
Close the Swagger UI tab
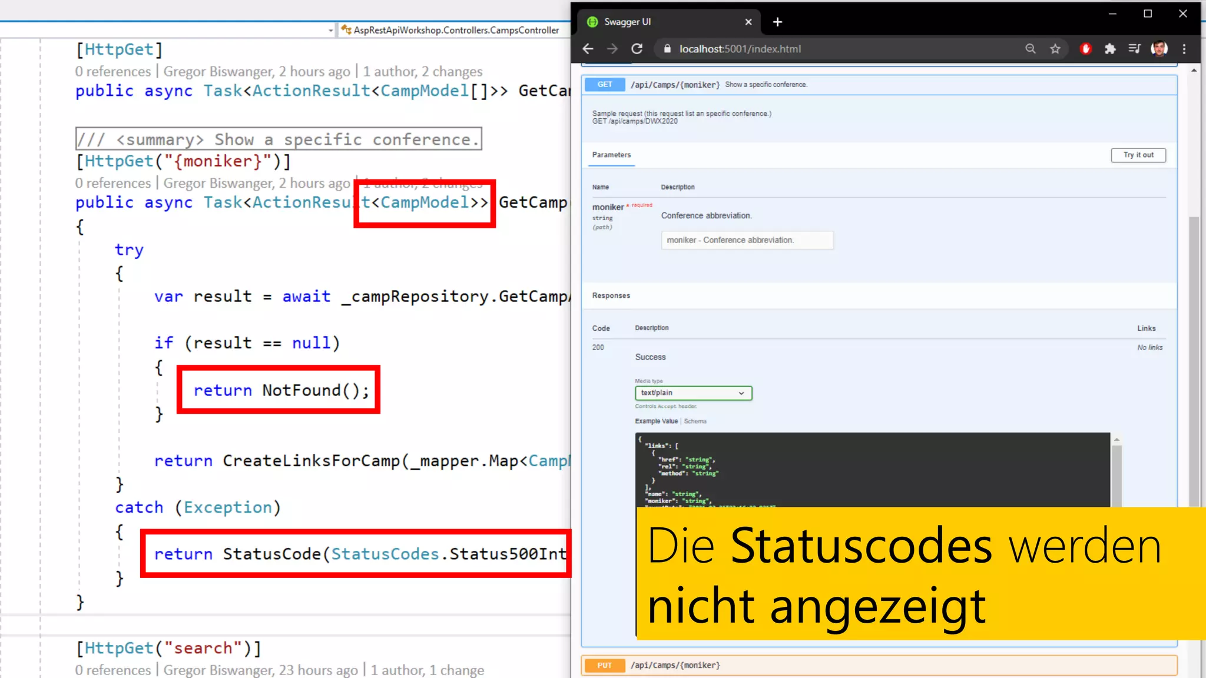[x=748, y=22]
